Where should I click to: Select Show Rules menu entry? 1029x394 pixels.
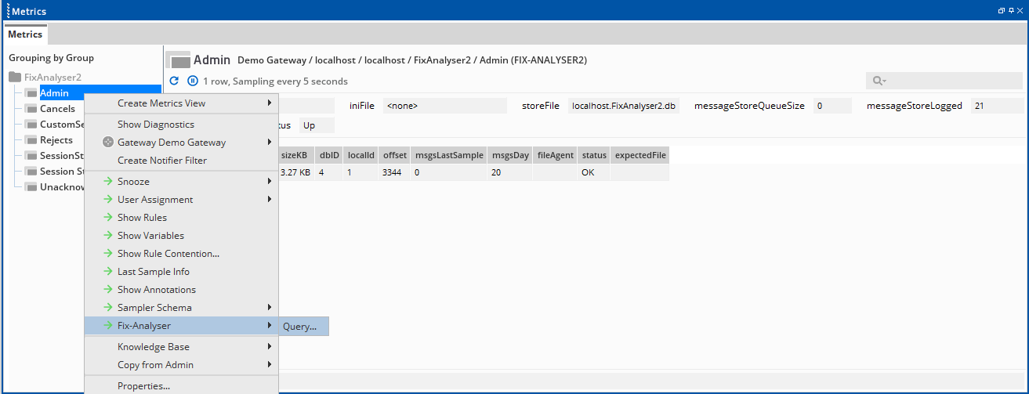(142, 218)
